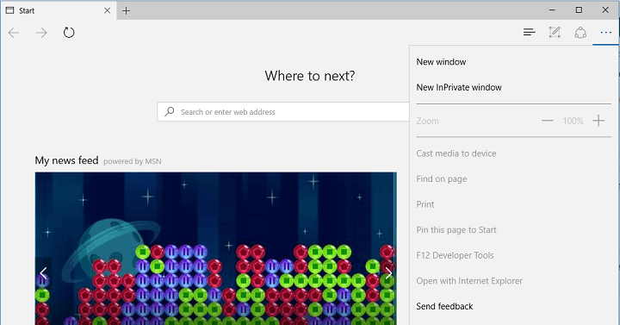This screenshot has height=325, width=620.
Task: Select Find on page
Action: [441, 179]
